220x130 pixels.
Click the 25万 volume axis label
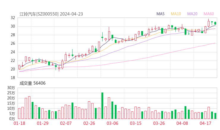pos(11,93)
